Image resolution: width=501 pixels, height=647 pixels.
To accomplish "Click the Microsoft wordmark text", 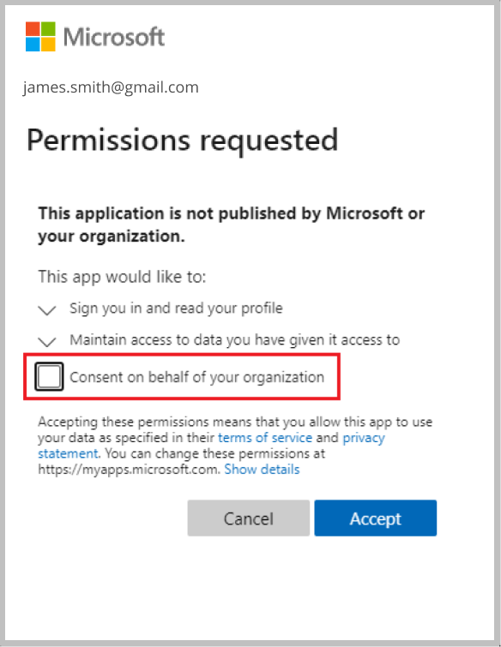I will click(x=114, y=37).
